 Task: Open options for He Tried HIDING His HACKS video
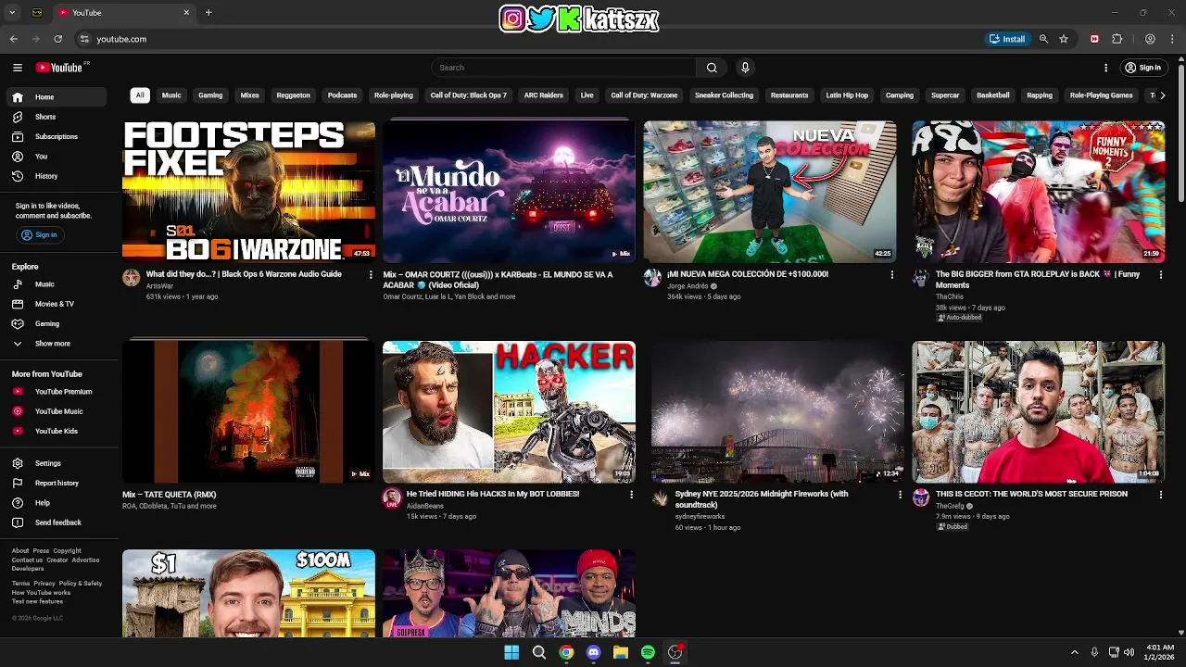pos(631,495)
